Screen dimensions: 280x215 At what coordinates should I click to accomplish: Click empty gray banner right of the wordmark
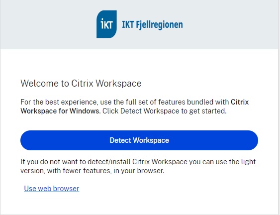pos(230,25)
